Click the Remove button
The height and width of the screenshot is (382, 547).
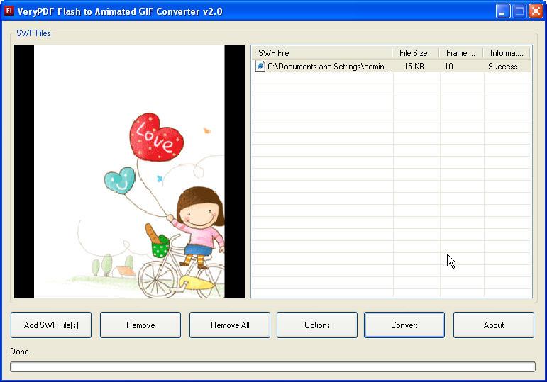140,325
